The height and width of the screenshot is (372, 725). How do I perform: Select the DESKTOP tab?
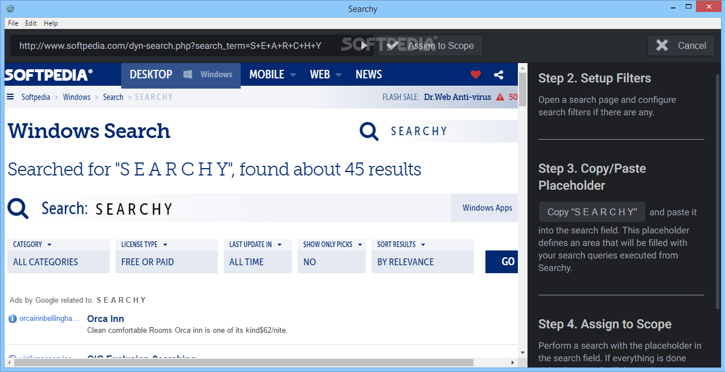pos(151,74)
